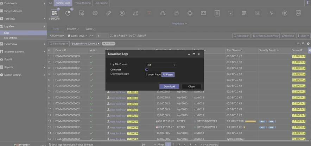
Task: Open the More actions dropdown
Action: (x=303, y=36)
